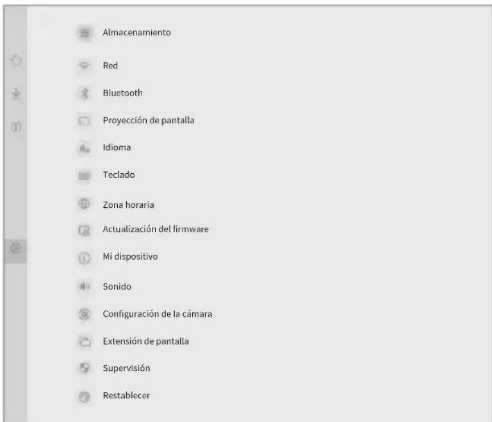Select the Teclado keyboard icon
492x422 pixels.
click(x=84, y=176)
